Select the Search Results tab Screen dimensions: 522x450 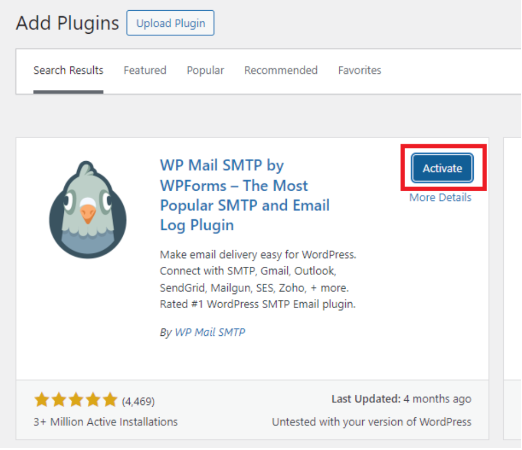tap(68, 71)
